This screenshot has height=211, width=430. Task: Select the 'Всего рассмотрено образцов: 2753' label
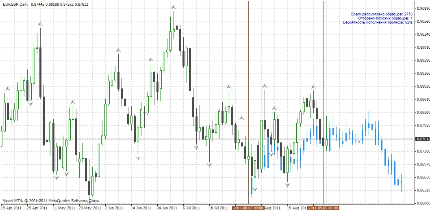(382, 14)
